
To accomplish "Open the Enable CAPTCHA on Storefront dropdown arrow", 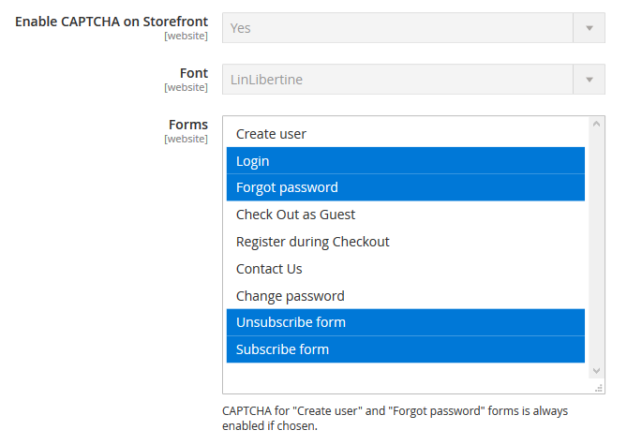I will pyautogui.click(x=589, y=28).
